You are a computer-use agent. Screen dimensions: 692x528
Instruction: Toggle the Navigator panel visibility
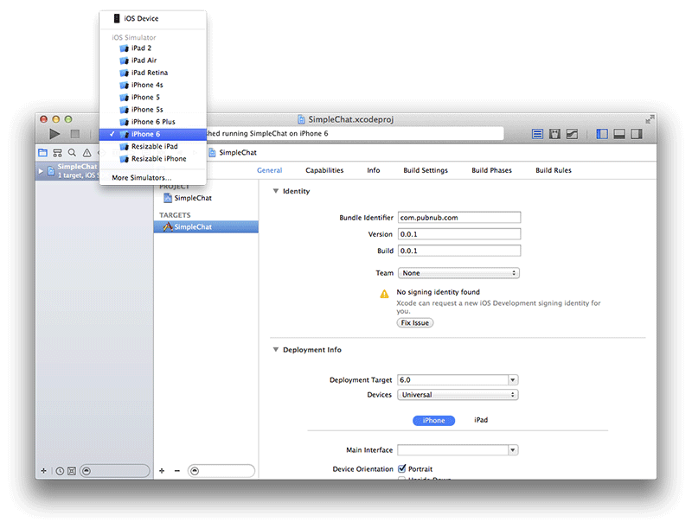(602, 134)
